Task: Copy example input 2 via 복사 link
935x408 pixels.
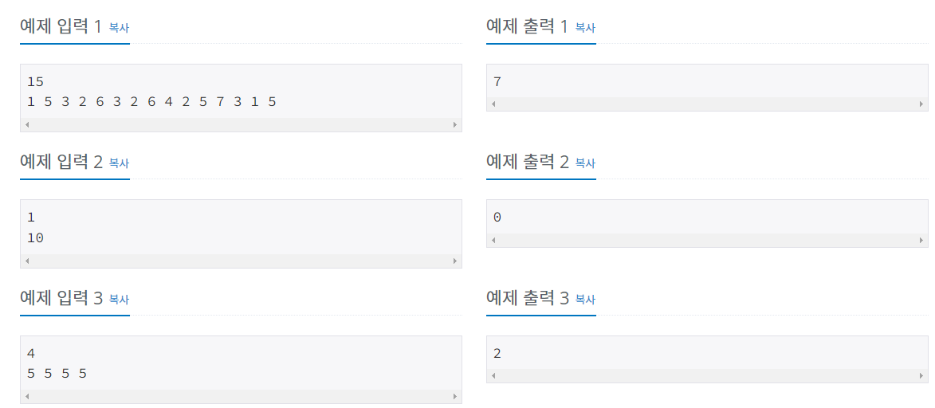Action: (120, 163)
